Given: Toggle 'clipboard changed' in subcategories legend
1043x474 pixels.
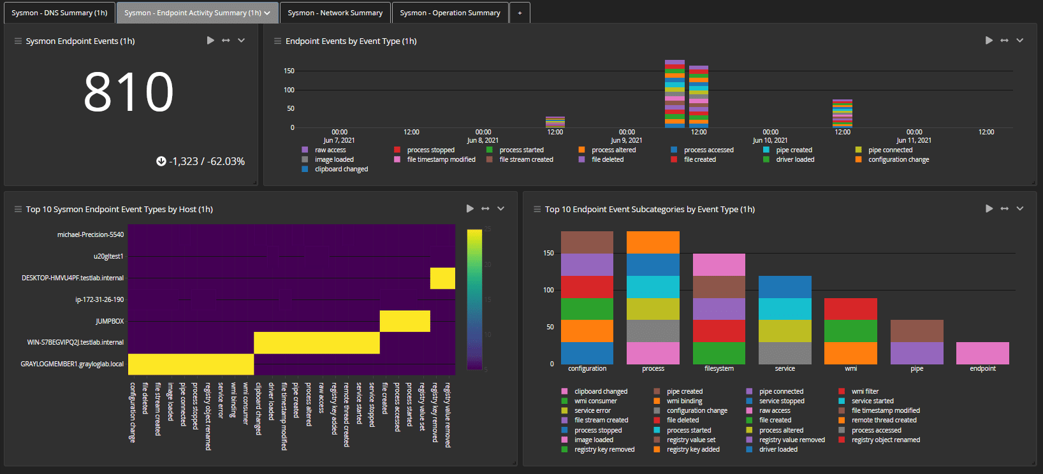Looking at the screenshot, I should point(600,392).
